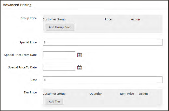The image size is (169, 111).
Task: Select the Quantity column header in Tier Price
Action: [96, 94]
